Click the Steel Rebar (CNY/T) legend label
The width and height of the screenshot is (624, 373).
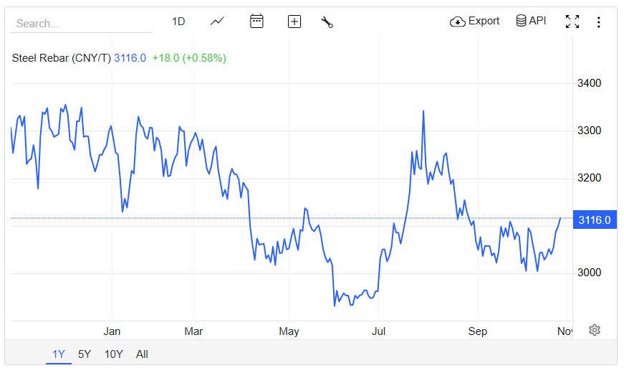click(62, 57)
